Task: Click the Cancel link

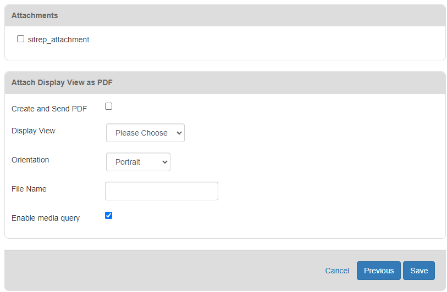Action: pos(337,271)
